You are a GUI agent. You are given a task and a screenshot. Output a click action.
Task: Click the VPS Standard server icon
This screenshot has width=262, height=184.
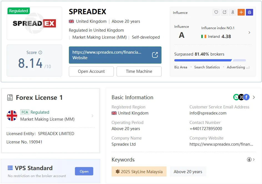point(10,168)
